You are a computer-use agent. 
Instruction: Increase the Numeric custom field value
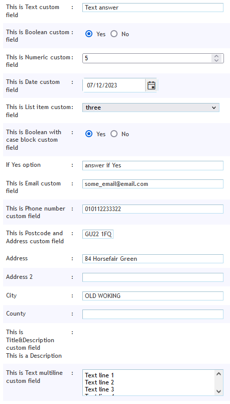(216, 56)
